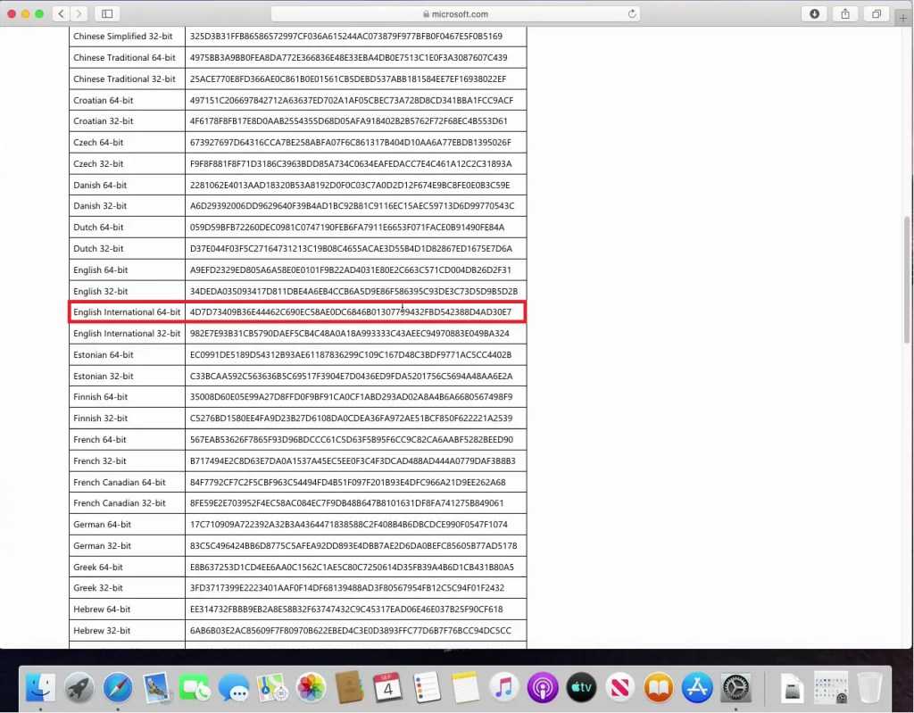
Task: Open the Share menu
Action: [x=844, y=13]
